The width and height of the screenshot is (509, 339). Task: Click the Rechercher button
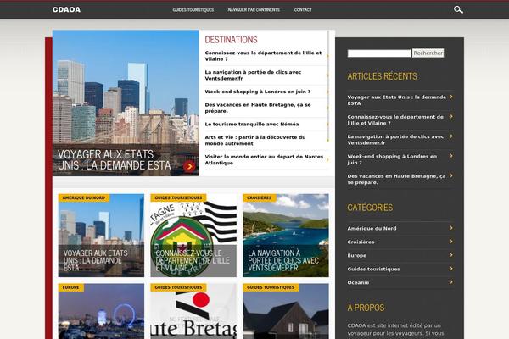428,53
